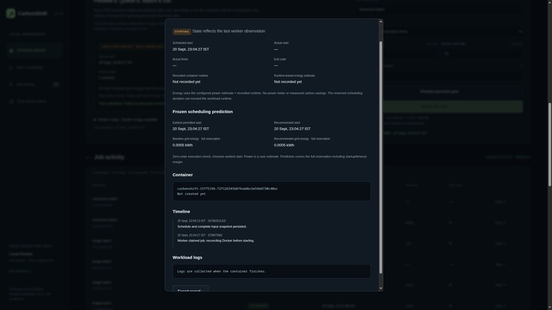Click the dash value under Actual finish
552x310 pixels.
174,66
